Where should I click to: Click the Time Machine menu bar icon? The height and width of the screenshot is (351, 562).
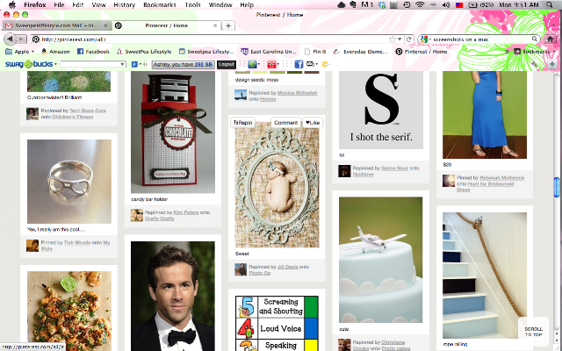click(407, 4)
